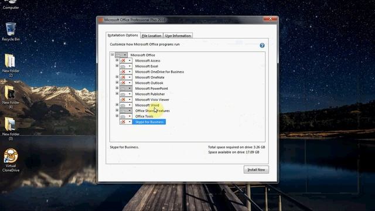Viewport: 375px width, 211px height.
Task: Open the Computer desktop icon
Action: tap(11, 5)
